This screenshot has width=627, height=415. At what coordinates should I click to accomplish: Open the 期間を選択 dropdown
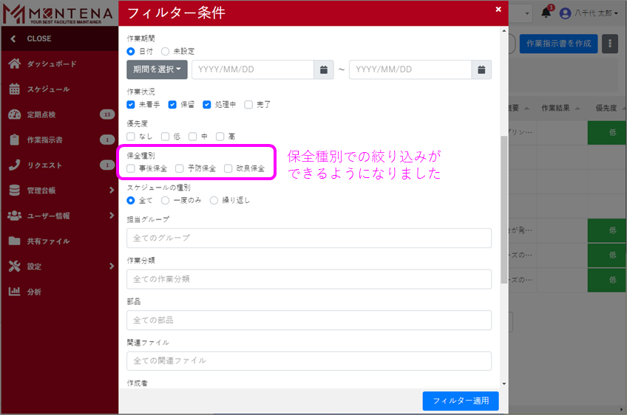[157, 69]
